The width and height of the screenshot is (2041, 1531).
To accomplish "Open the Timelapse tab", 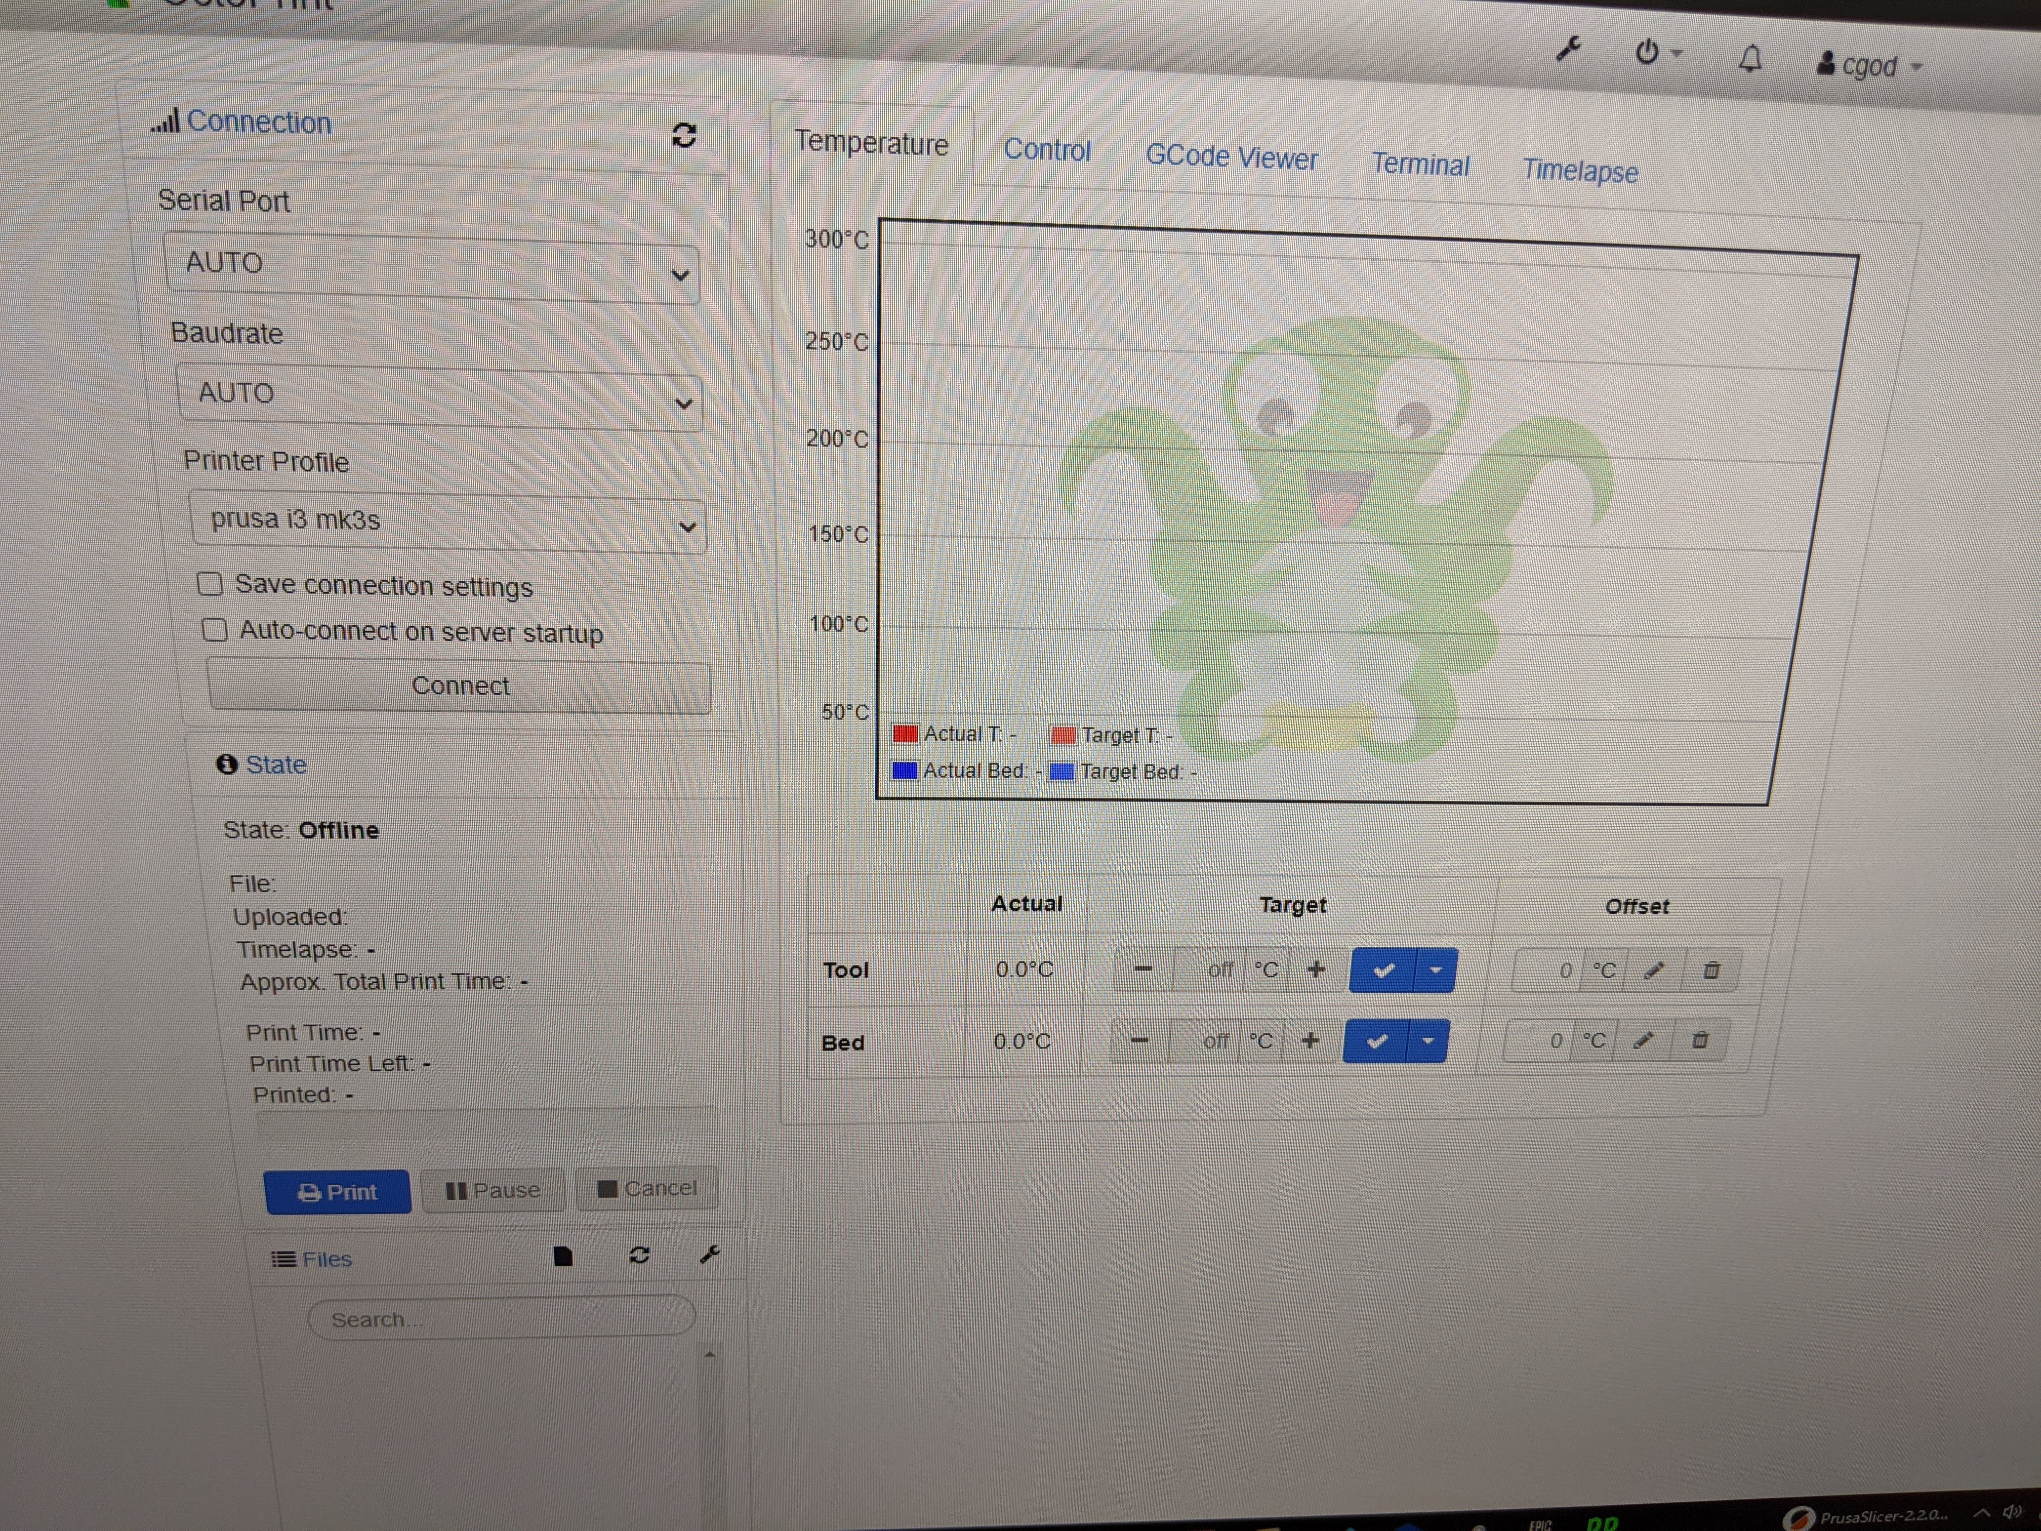I will click(x=1580, y=171).
